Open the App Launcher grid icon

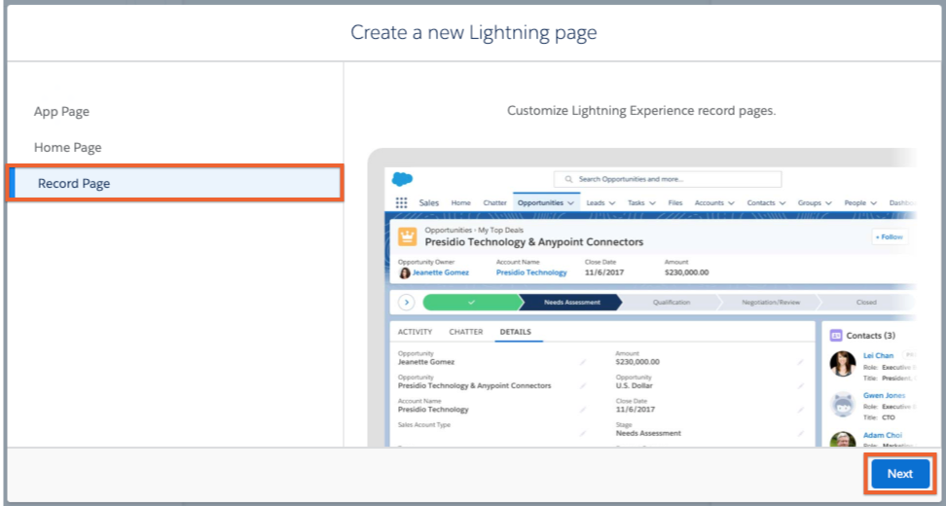point(402,203)
